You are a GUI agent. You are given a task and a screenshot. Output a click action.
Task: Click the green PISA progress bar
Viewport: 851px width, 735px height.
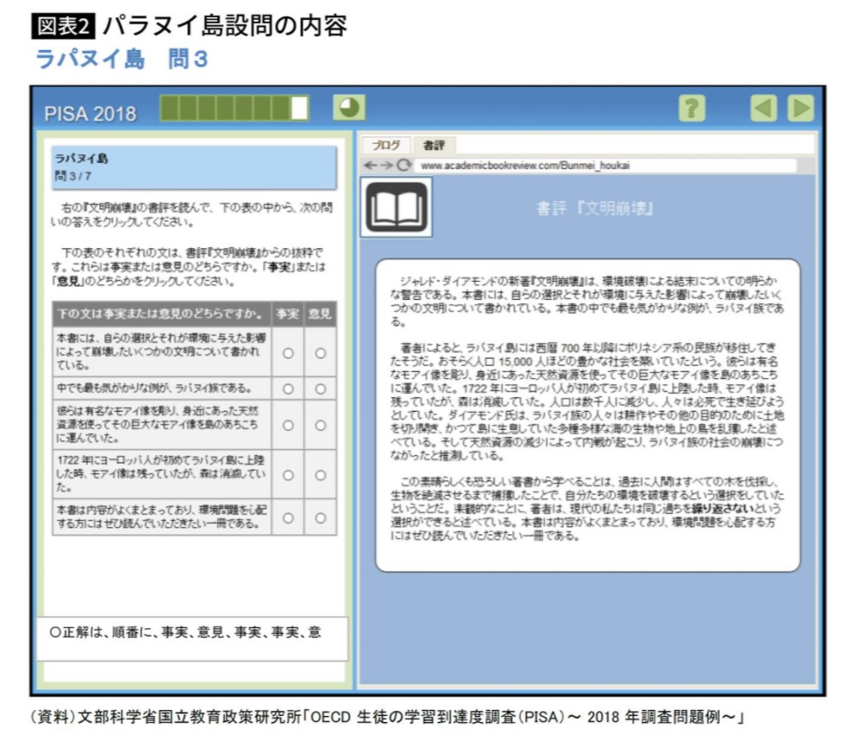pyautogui.click(x=234, y=109)
